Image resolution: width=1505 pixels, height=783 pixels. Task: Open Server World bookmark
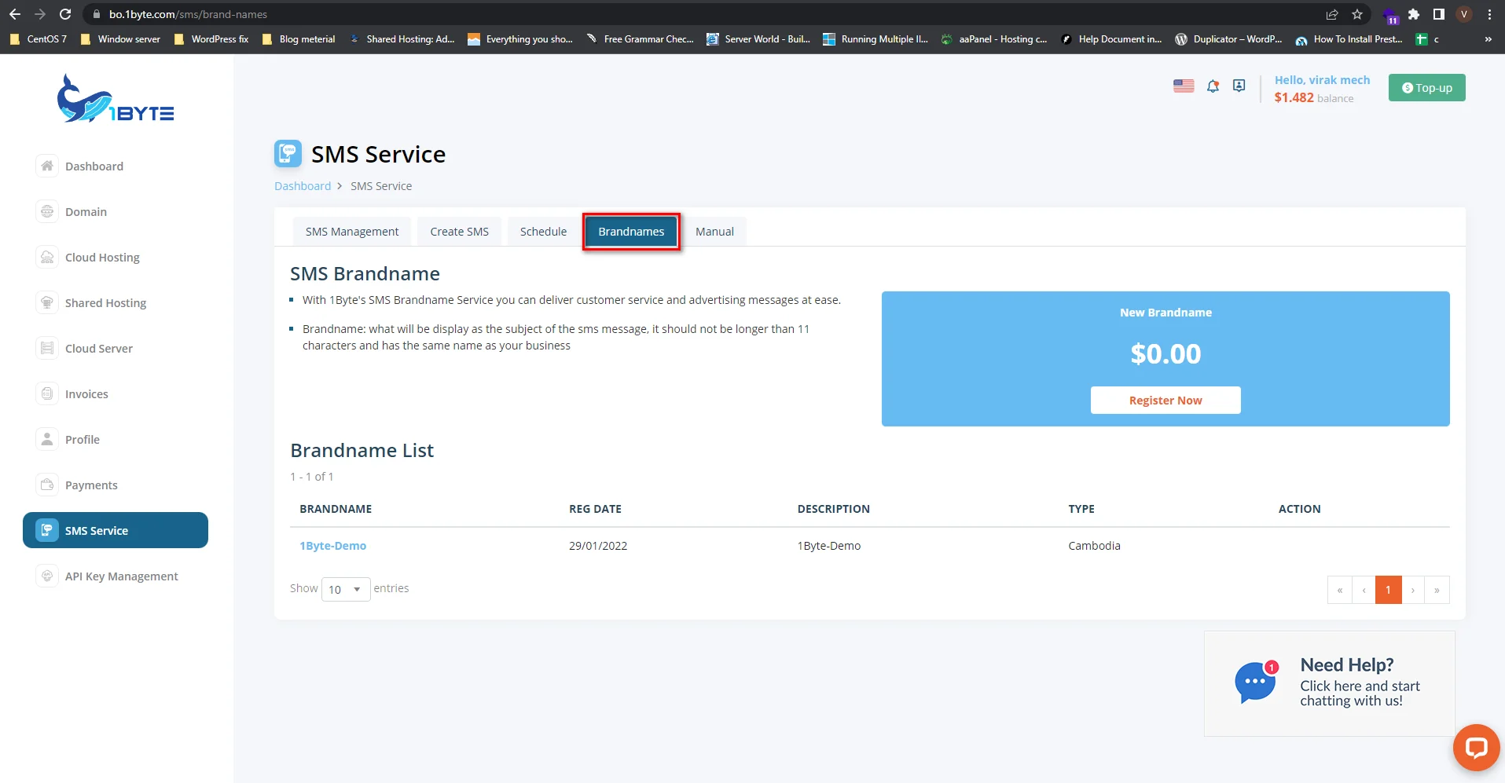click(758, 39)
